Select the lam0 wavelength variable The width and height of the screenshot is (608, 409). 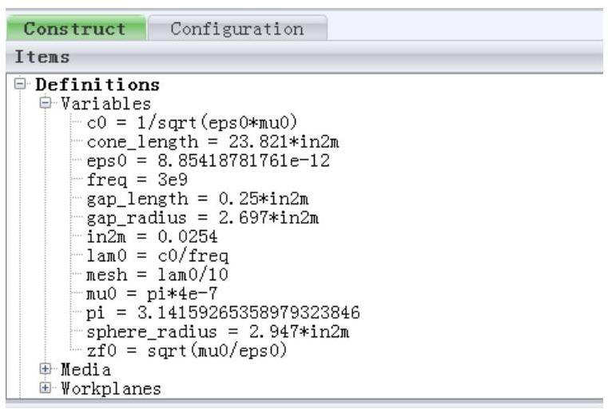pyautogui.click(x=157, y=256)
